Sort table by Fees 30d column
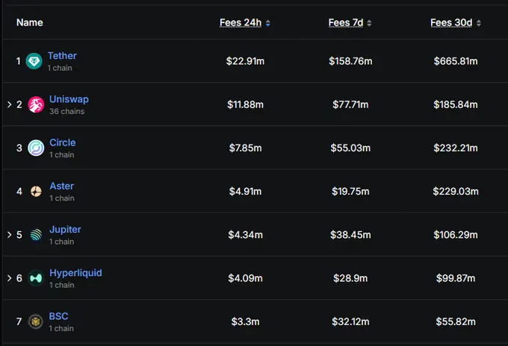 452,22
